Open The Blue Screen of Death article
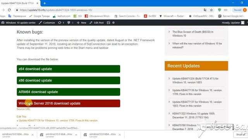Screen dimensions: 248x139 click(x=193, y=34)
